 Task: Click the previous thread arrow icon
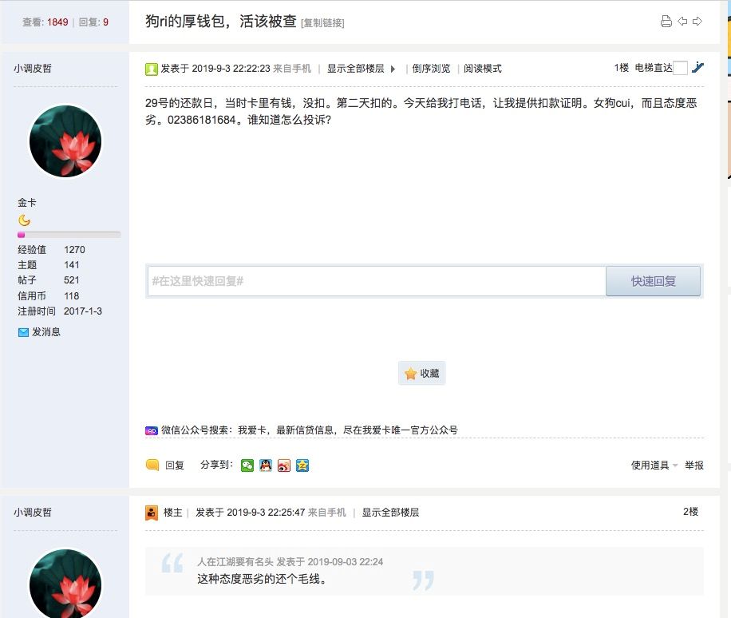pyautogui.click(x=682, y=22)
